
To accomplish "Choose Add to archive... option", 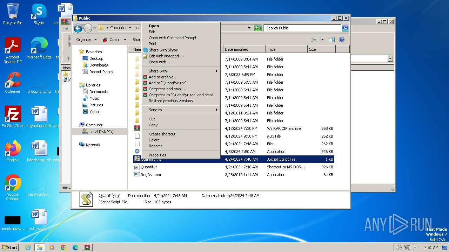I will pos(181,77).
